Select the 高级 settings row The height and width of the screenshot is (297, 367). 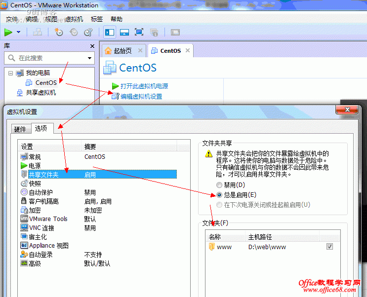point(98,263)
